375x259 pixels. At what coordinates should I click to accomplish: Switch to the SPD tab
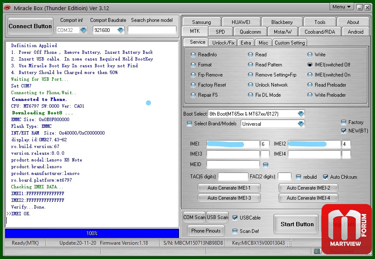coord(220,32)
